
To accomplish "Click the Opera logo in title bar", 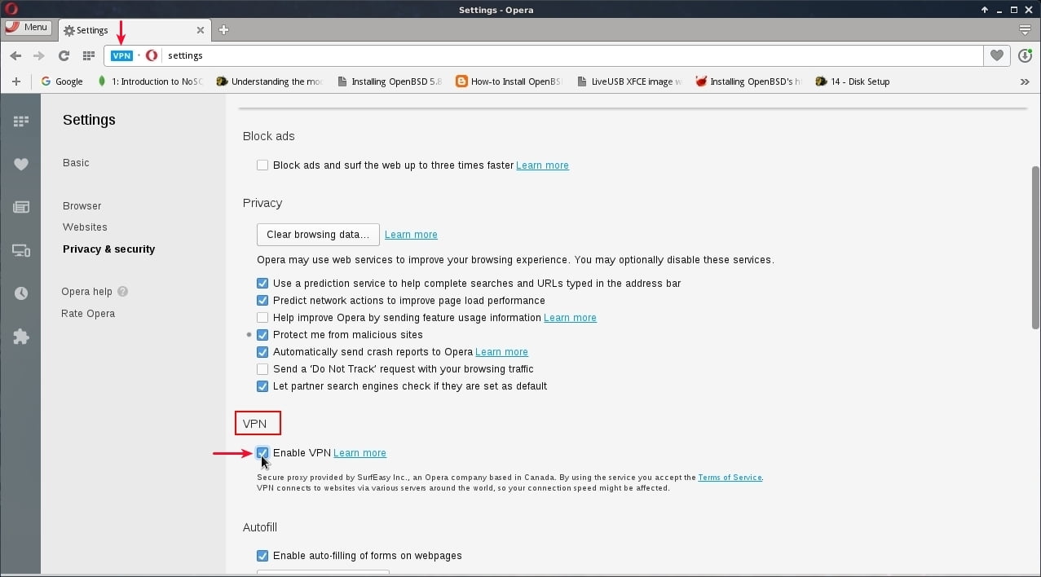I will 11,10.
